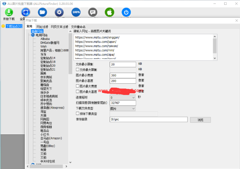
Task: Select 普通网站 tree node
Action: point(37,31)
